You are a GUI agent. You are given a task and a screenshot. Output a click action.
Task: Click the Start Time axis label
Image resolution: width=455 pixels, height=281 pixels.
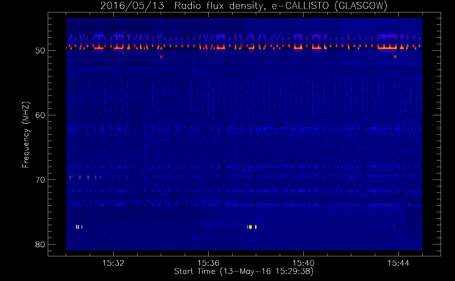point(244,271)
